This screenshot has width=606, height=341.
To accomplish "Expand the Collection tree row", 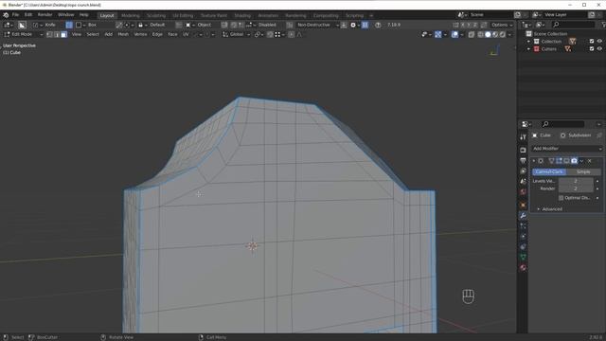I will tap(528, 42).
